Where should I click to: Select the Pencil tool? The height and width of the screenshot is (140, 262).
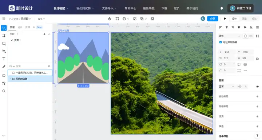[4, 66]
